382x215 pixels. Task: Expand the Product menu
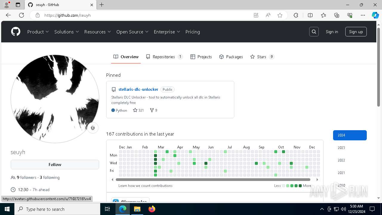click(38, 32)
